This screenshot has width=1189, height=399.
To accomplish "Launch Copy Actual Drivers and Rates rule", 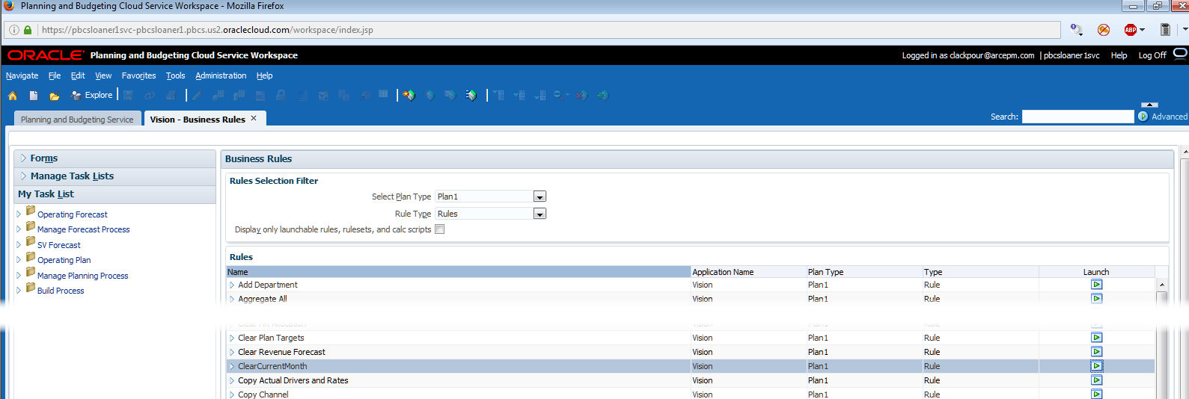I will pyautogui.click(x=1096, y=380).
